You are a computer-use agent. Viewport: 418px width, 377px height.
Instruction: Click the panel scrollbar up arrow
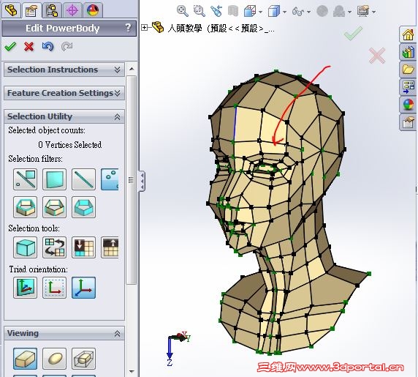pyautogui.click(x=132, y=69)
